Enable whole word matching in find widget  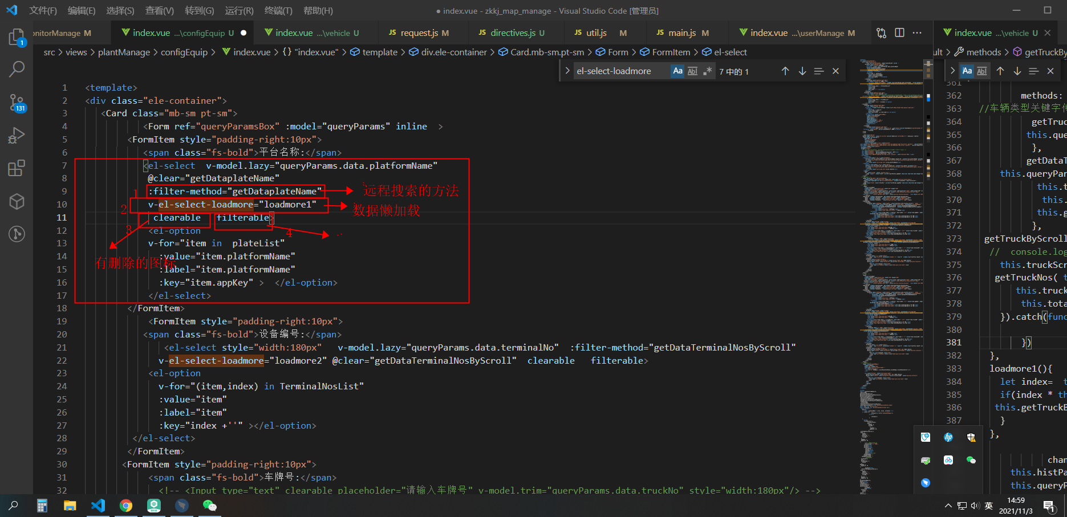coord(692,71)
